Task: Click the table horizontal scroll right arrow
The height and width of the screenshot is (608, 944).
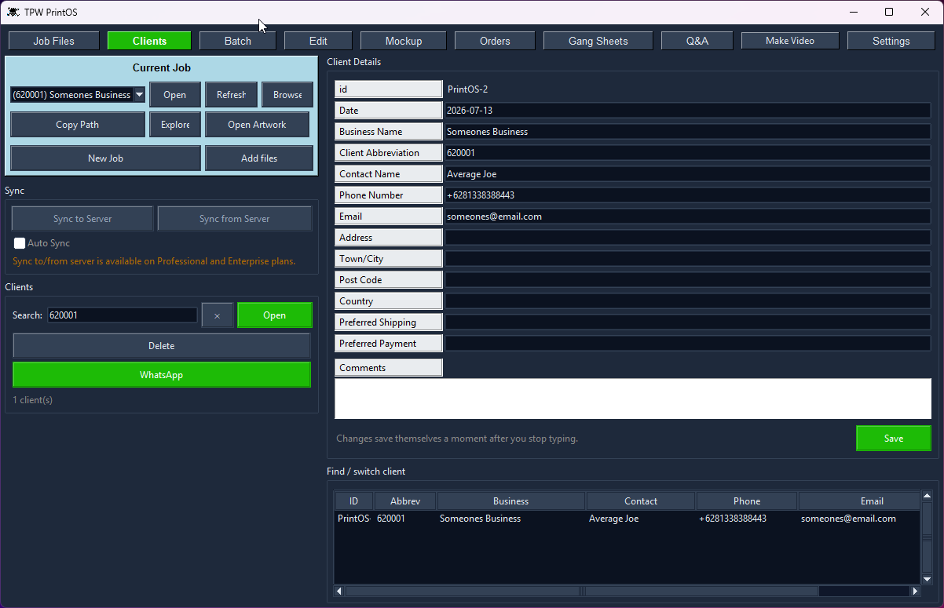Action: pyautogui.click(x=915, y=591)
